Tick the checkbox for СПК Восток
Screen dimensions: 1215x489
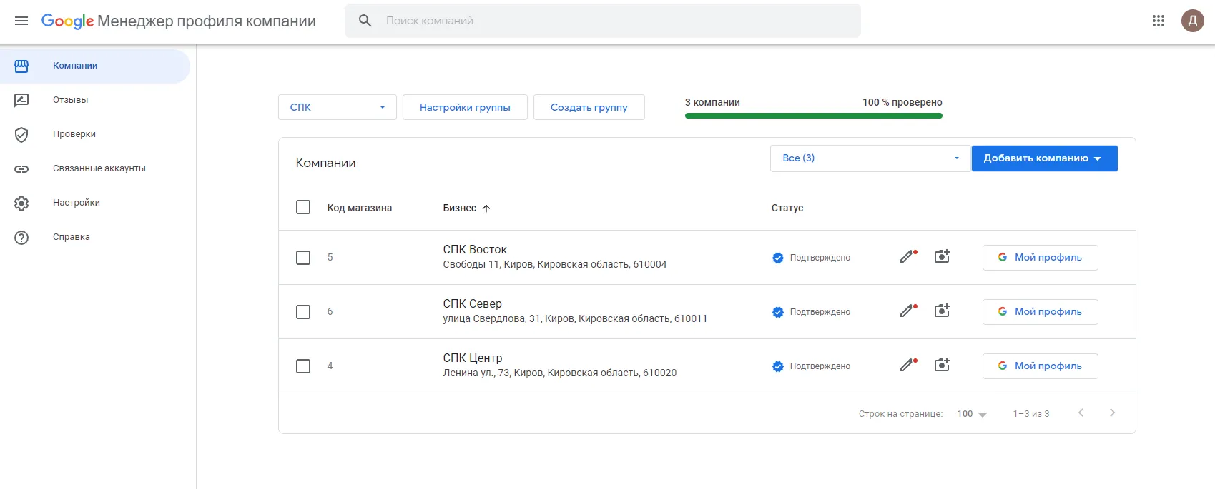click(303, 258)
